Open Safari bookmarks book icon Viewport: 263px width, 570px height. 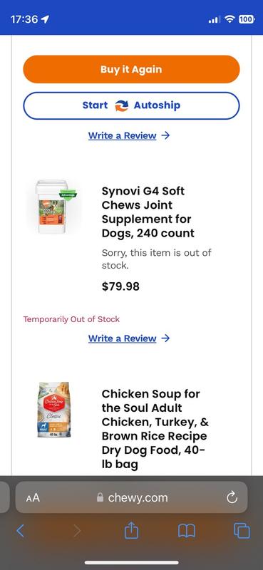(187, 531)
